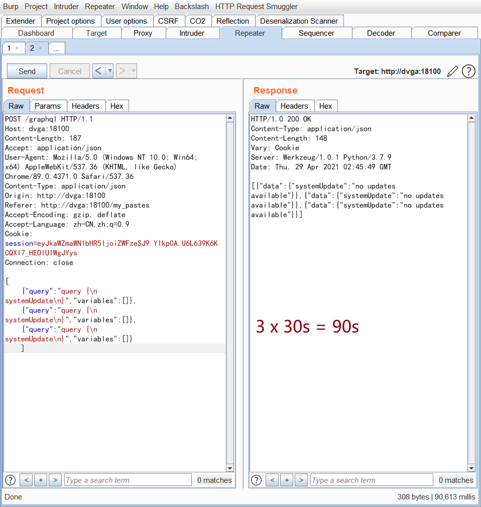The height and width of the screenshot is (507, 481).
Task: Switch to the Proxy tab
Action: coord(143,33)
